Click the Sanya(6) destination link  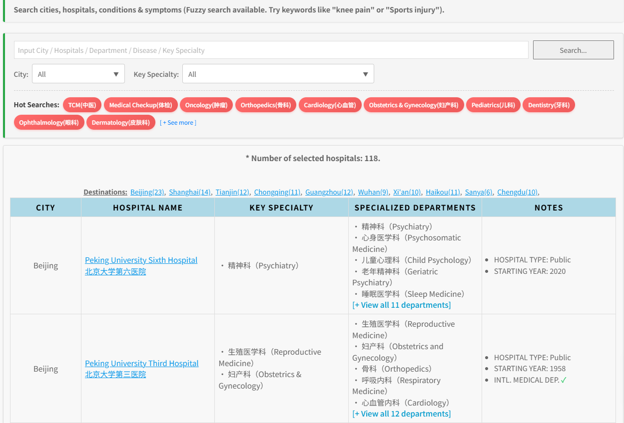pos(478,192)
